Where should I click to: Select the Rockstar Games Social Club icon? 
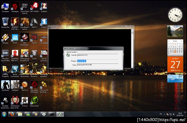coord(5,103)
